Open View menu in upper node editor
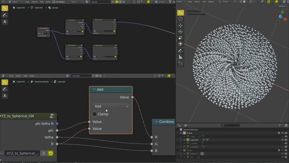 pyautogui.click(x=27, y=2)
